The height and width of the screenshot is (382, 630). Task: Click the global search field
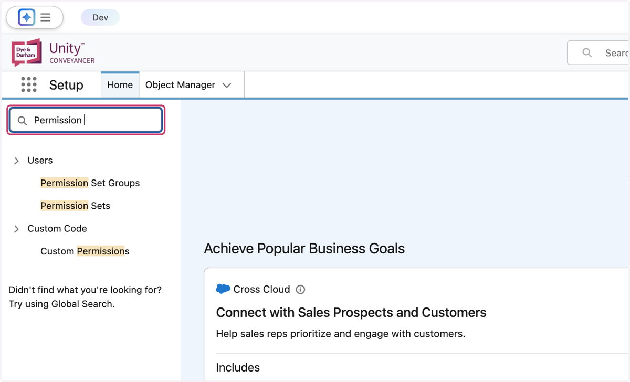[598, 53]
